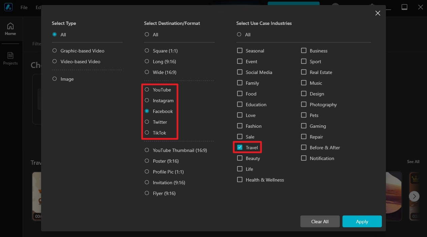This screenshot has width=427, height=237.
Task: Click next arrow on template carousel
Action: (x=414, y=196)
